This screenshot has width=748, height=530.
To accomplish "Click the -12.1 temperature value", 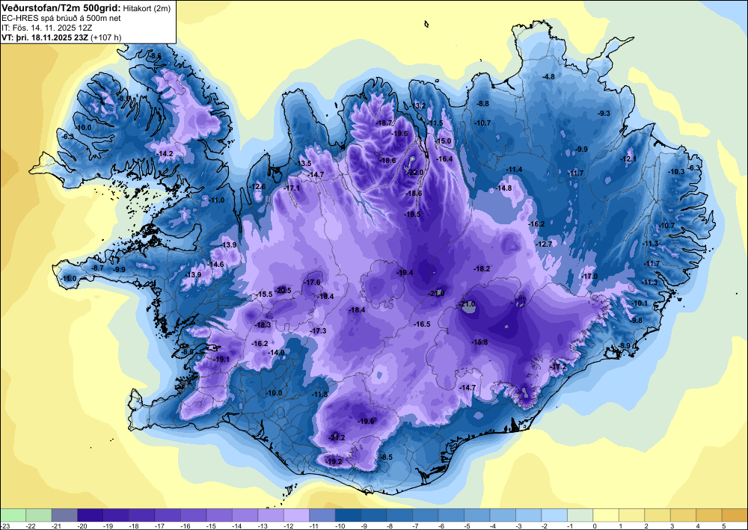I will point(628,158).
